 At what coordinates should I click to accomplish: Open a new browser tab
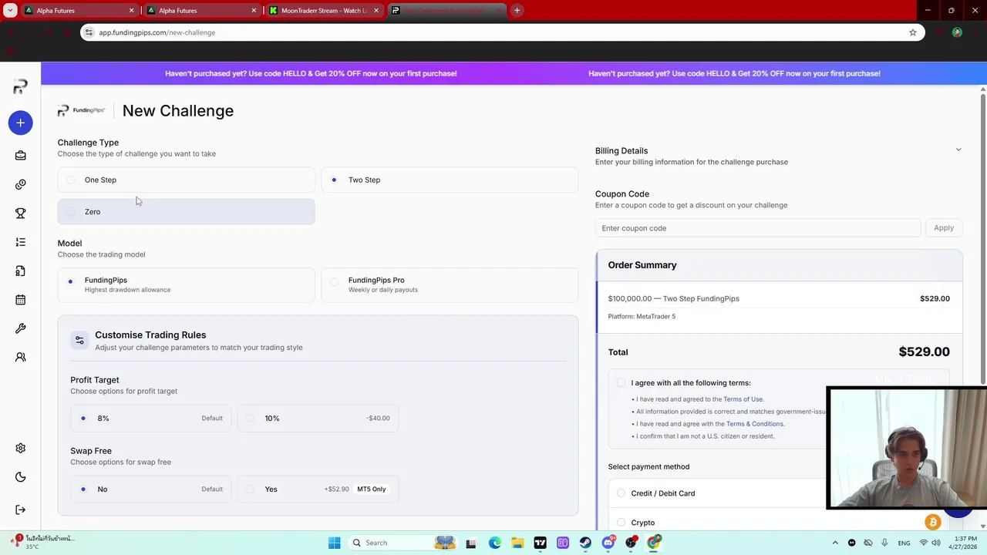(517, 10)
